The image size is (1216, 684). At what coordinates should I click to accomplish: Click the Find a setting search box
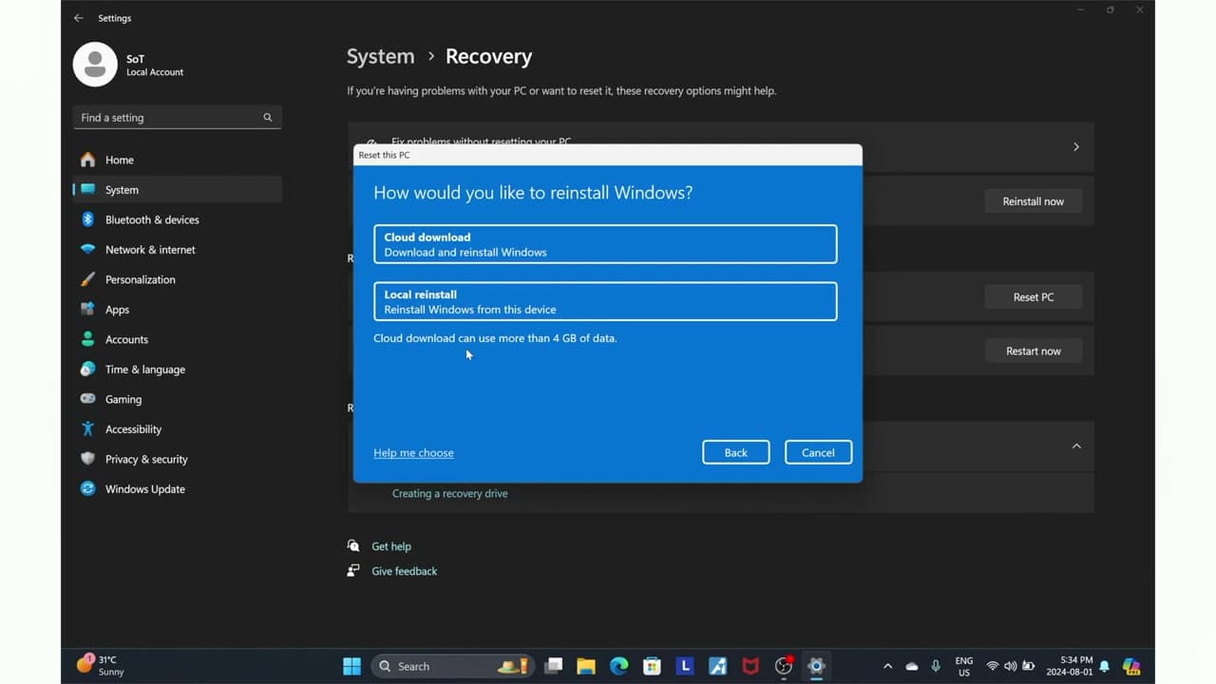178,118
